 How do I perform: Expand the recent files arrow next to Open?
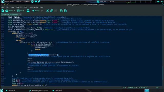(x=15, y=11)
